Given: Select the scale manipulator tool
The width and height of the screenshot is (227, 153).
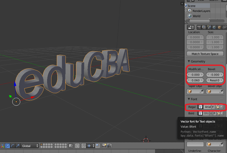Looking at the screenshot, I should (17, 146).
